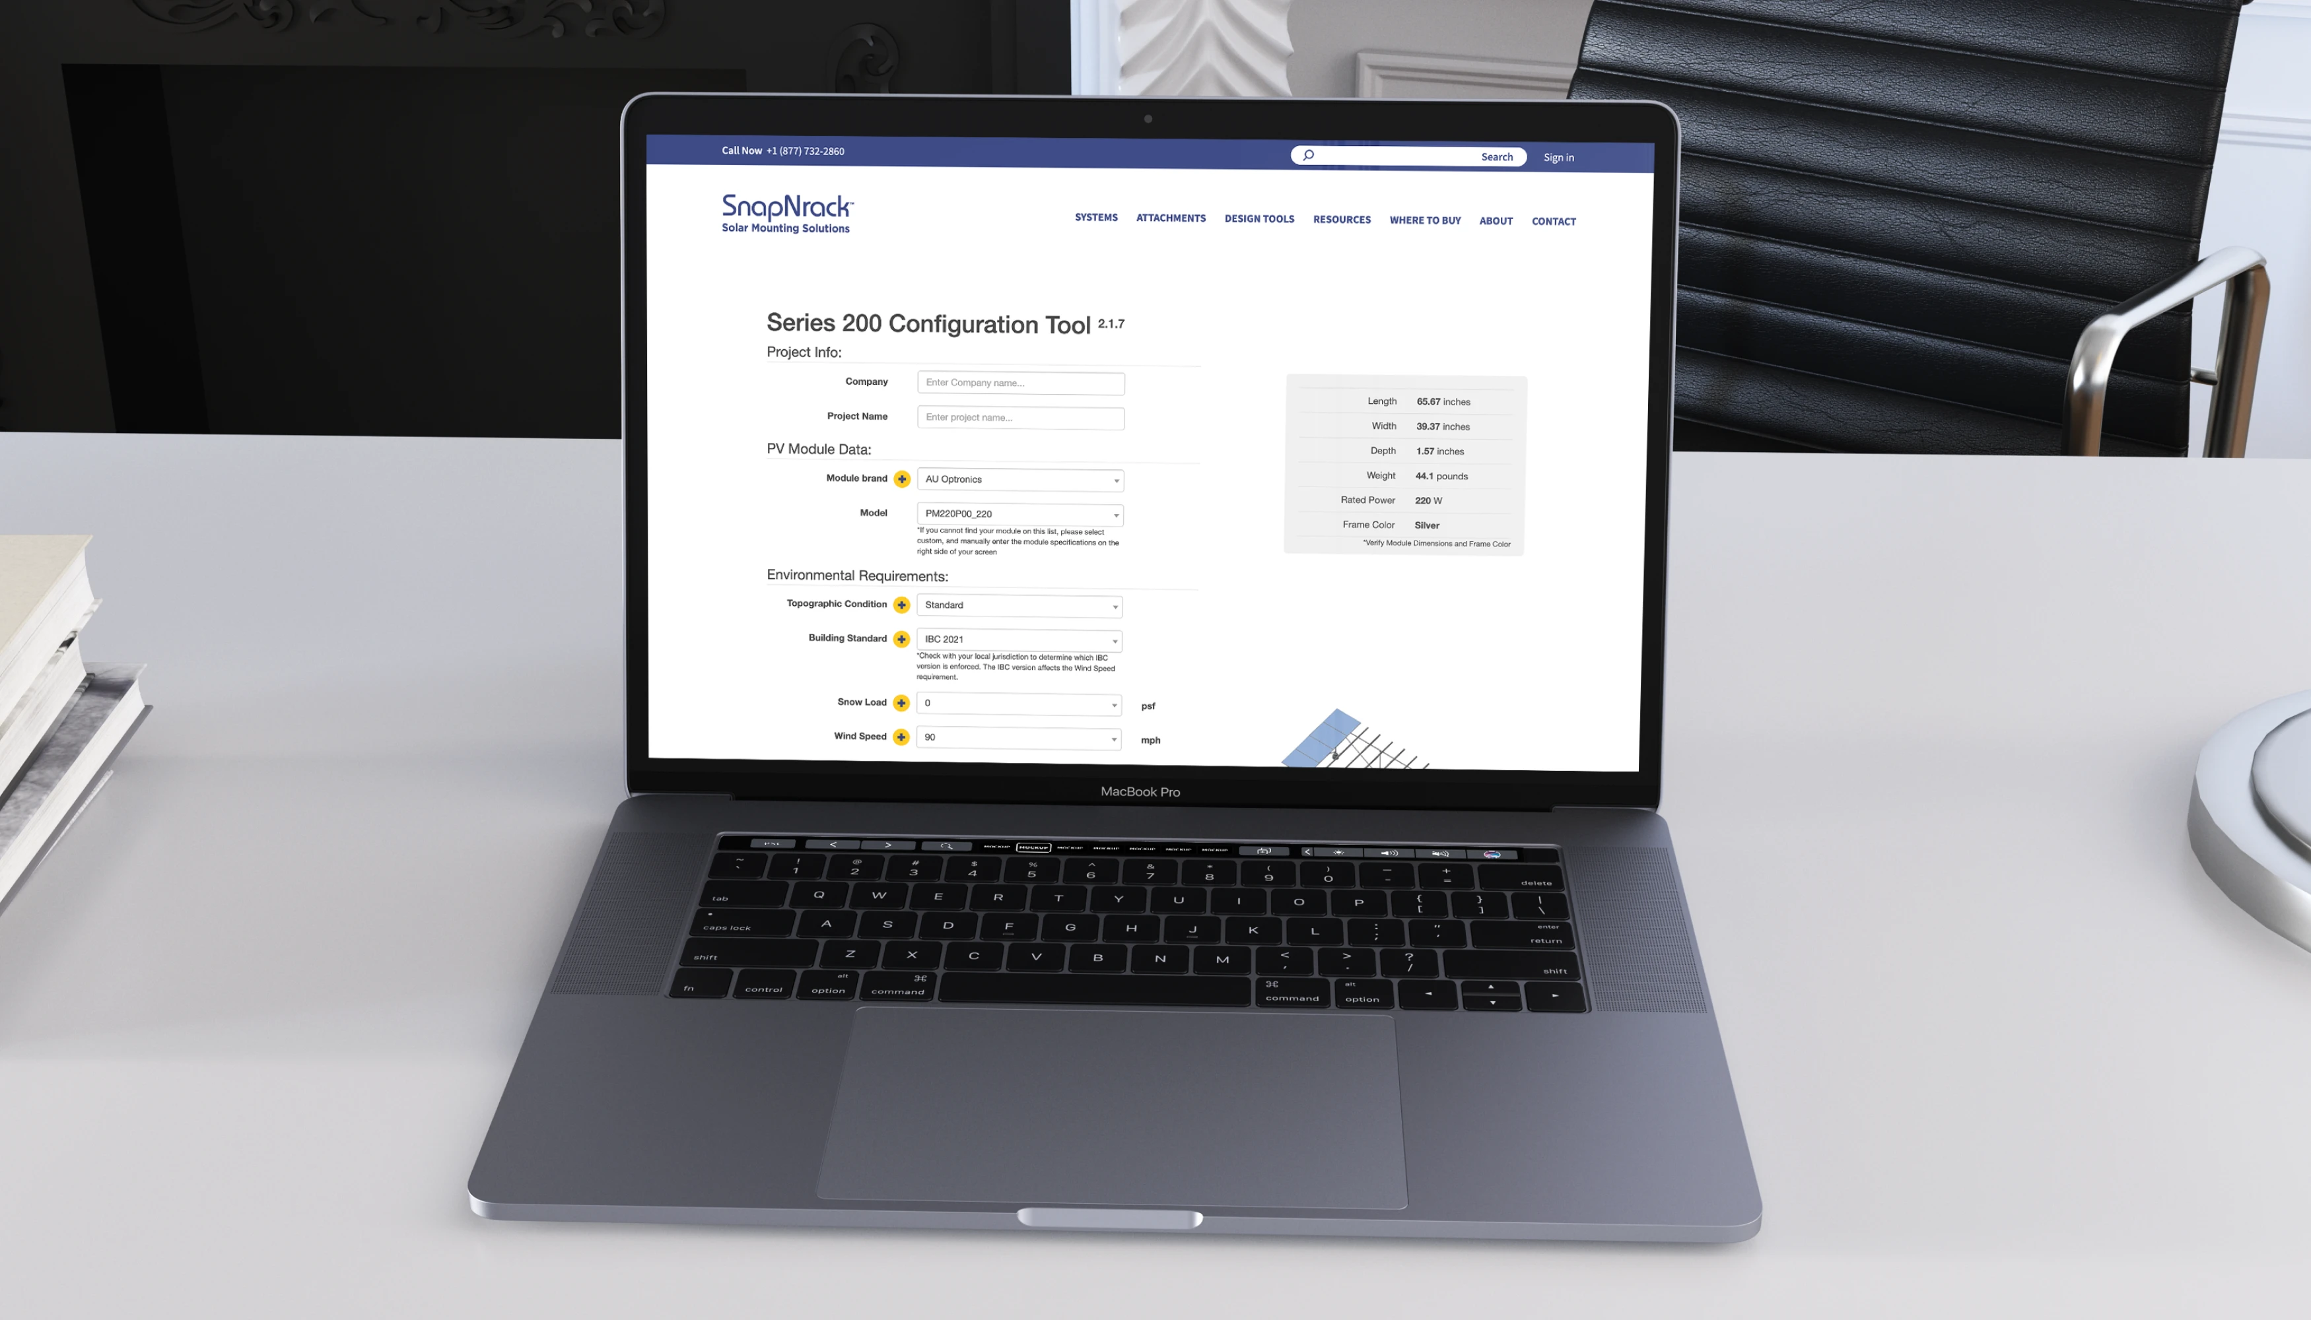2311x1320 pixels.
Task: Click the Sign In icon link
Action: pyautogui.click(x=1559, y=156)
